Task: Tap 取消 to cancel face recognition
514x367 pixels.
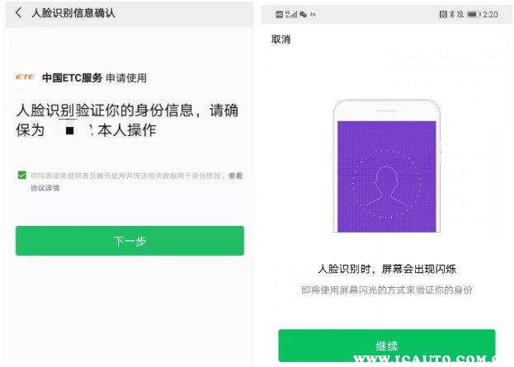Action: (281, 40)
